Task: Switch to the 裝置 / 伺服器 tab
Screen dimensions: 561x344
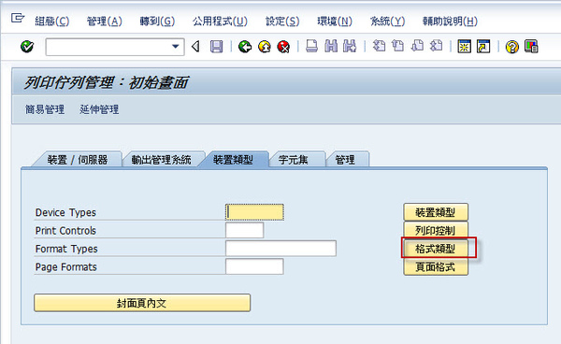Action: point(78,160)
